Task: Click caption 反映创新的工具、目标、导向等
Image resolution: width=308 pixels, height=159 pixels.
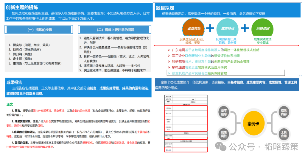Action: pyautogui.click(x=227, y=41)
